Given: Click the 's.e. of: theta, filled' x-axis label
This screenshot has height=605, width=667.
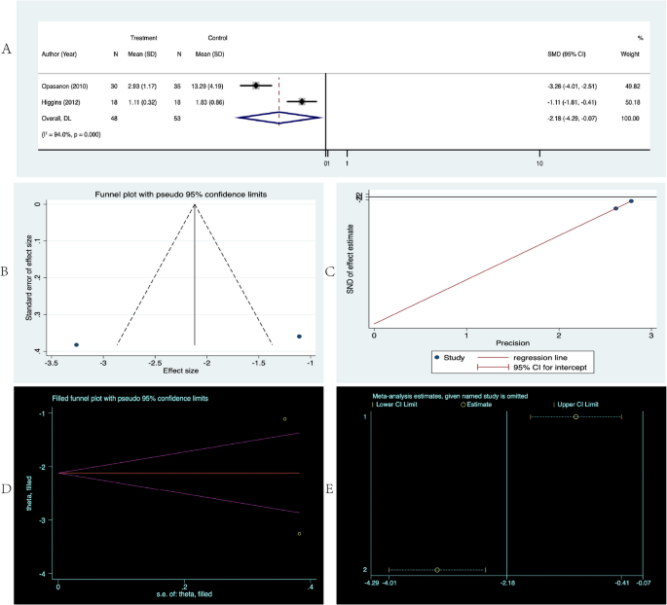Looking at the screenshot, I should click(x=184, y=594).
